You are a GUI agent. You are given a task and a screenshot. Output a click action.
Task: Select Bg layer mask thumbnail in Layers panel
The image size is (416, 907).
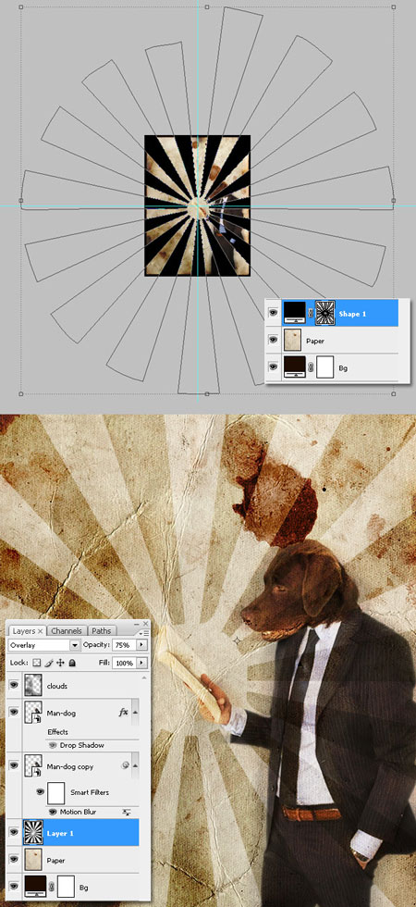[66, 887]
